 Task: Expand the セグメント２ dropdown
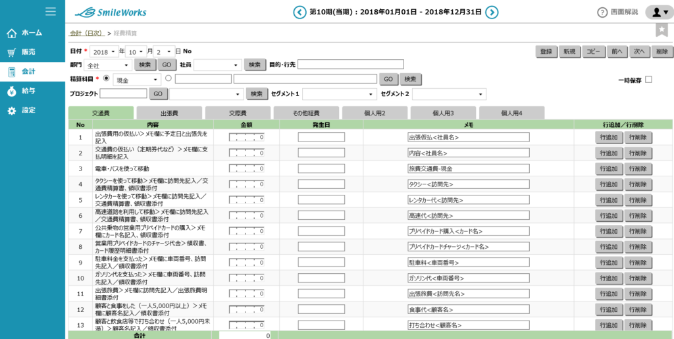[x=449, y=94]
